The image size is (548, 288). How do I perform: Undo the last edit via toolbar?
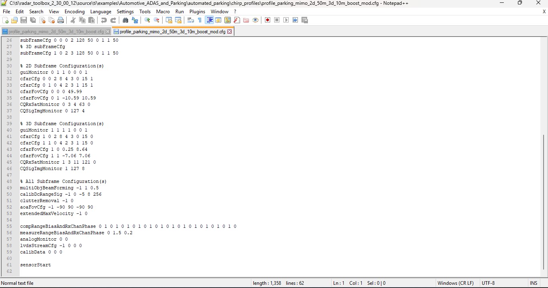pos(104,20)
